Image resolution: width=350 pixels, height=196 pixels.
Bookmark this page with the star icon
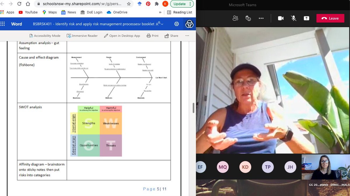(x=129, y=4)
